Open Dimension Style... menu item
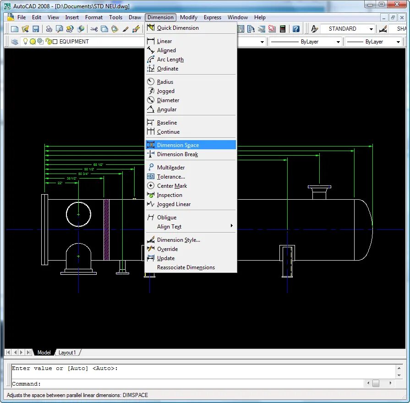410x403 pixels. click(x=191, y=240)
